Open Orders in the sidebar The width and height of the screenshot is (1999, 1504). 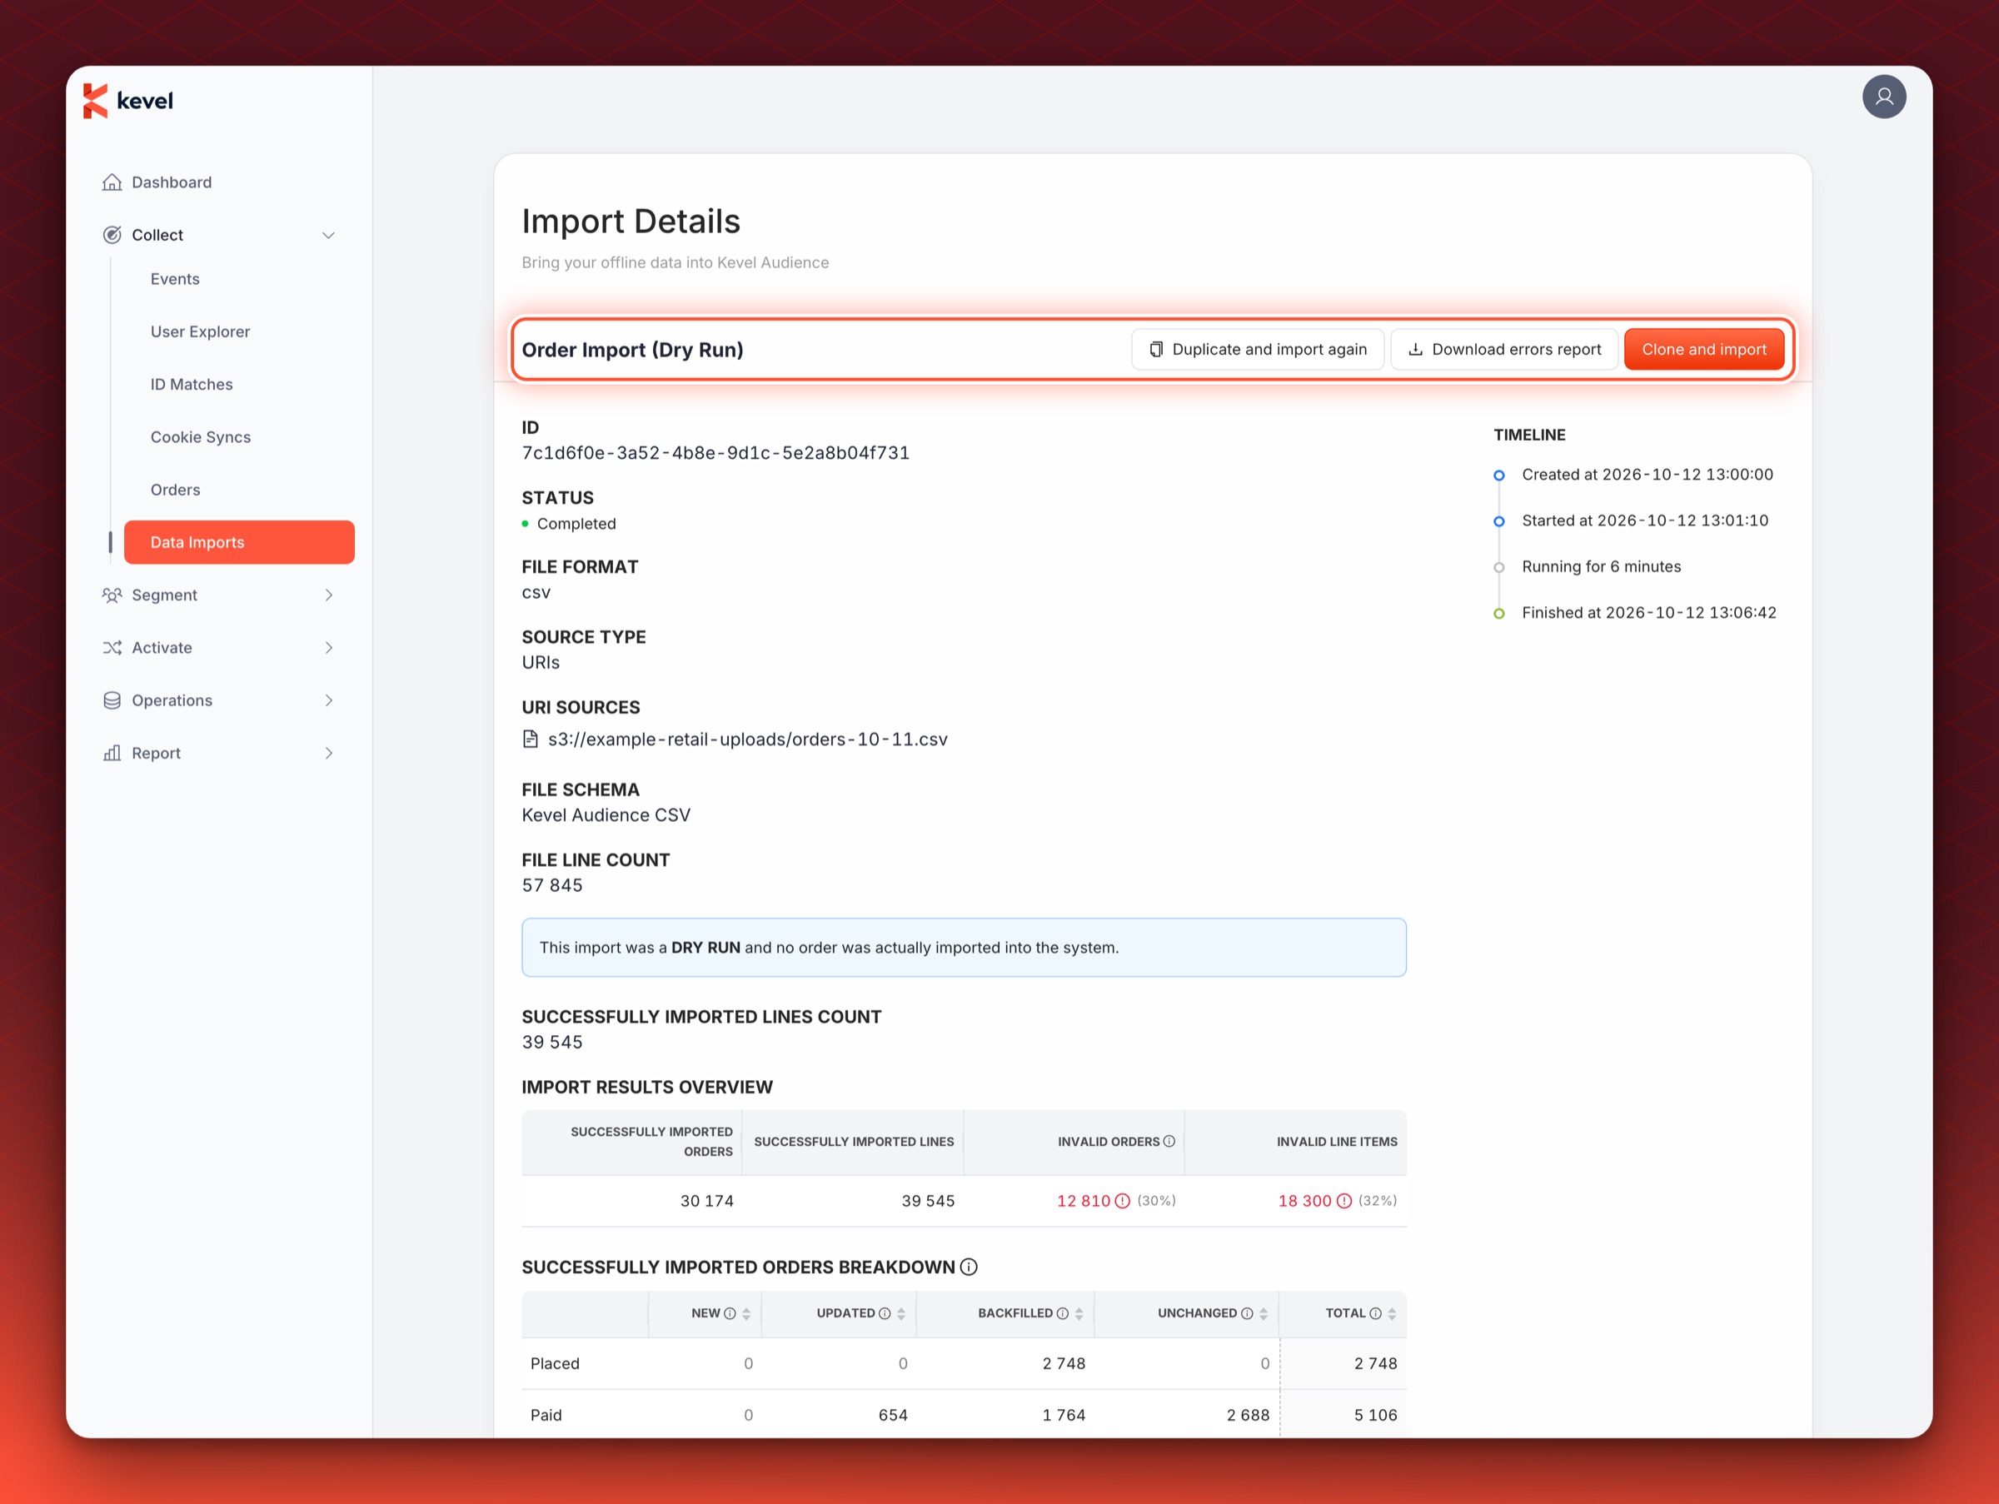(x=175, y=490)
